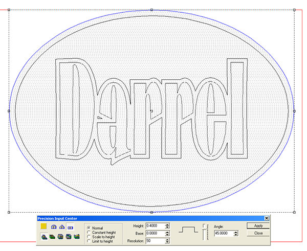Click the top-right selection handle

pyautogui.click(x=294, y=10)
